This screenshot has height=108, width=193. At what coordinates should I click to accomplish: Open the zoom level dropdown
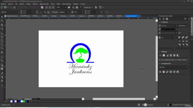(66, 7)
